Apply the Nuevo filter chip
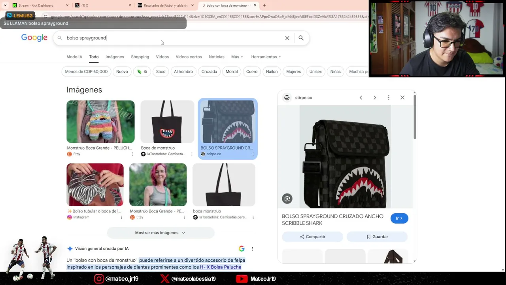 click(122, 72)
